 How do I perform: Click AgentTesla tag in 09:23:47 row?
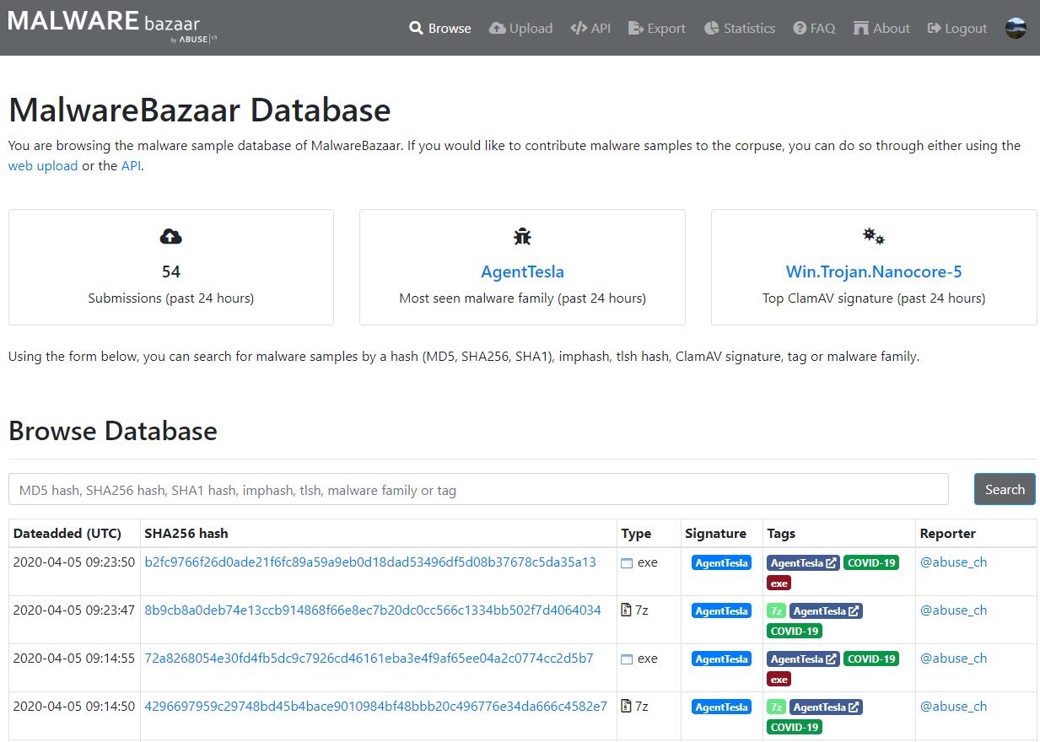[826, 611]
